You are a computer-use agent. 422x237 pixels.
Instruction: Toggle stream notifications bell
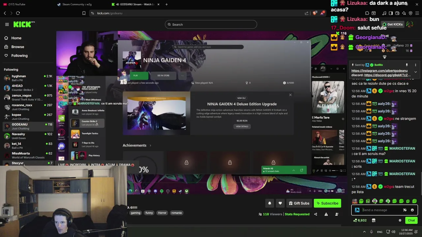coord(269,203)
